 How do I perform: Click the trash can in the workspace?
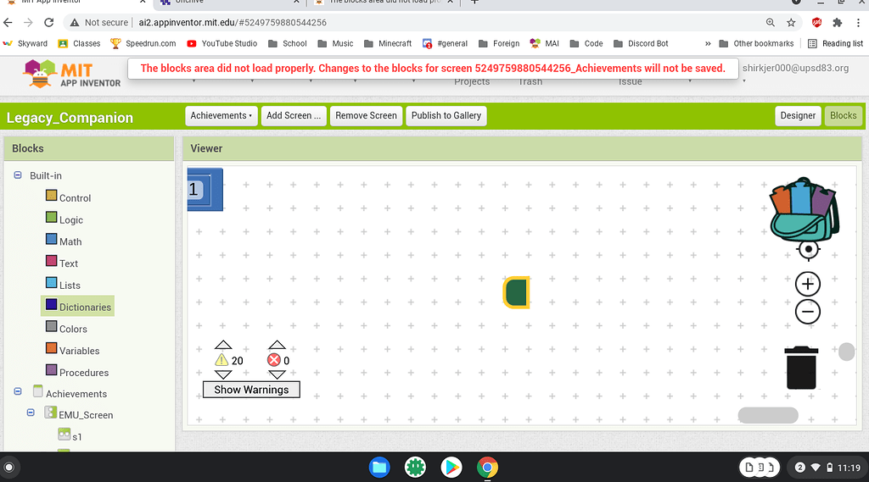click(801, 367)
